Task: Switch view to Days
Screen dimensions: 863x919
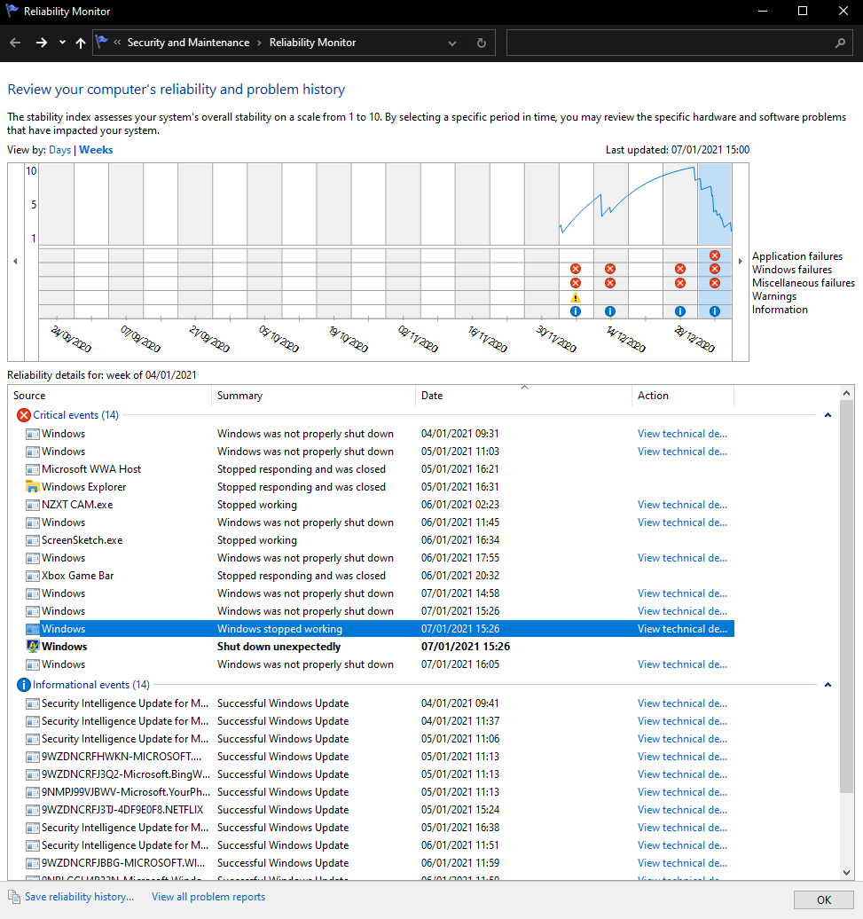Action: 59,149
